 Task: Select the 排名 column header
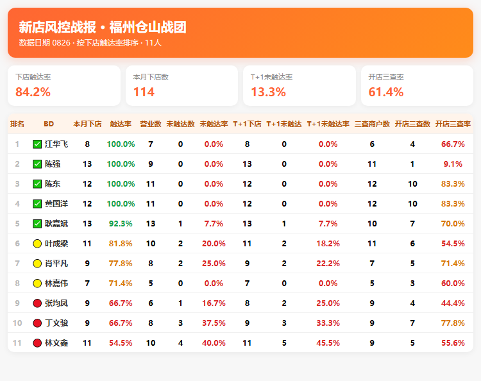17,124
